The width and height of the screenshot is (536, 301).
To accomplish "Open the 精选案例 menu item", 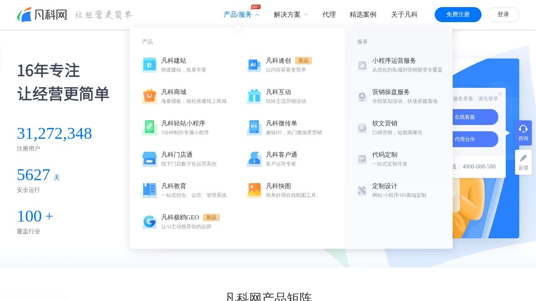I will tap(363, 15).
